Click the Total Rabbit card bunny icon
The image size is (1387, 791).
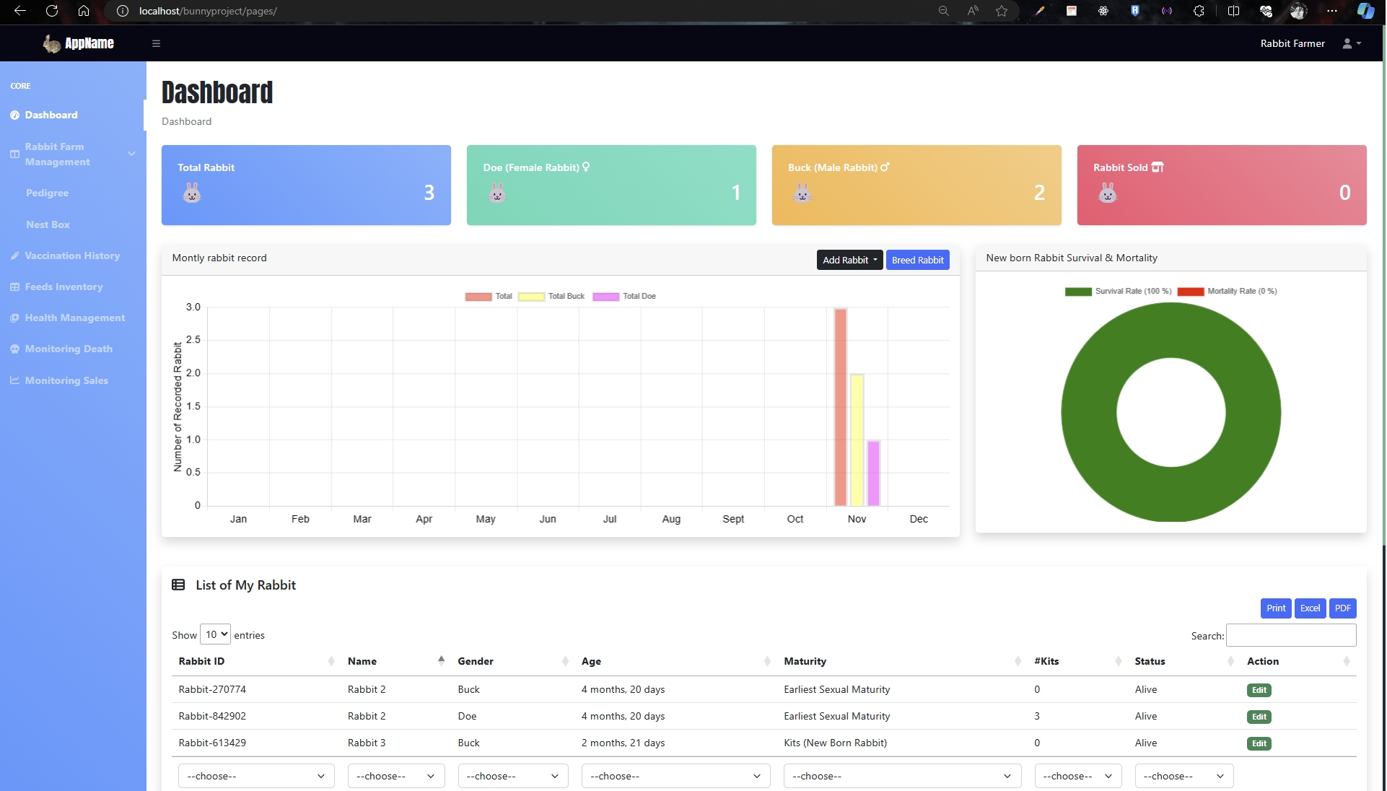pos(192,193)
